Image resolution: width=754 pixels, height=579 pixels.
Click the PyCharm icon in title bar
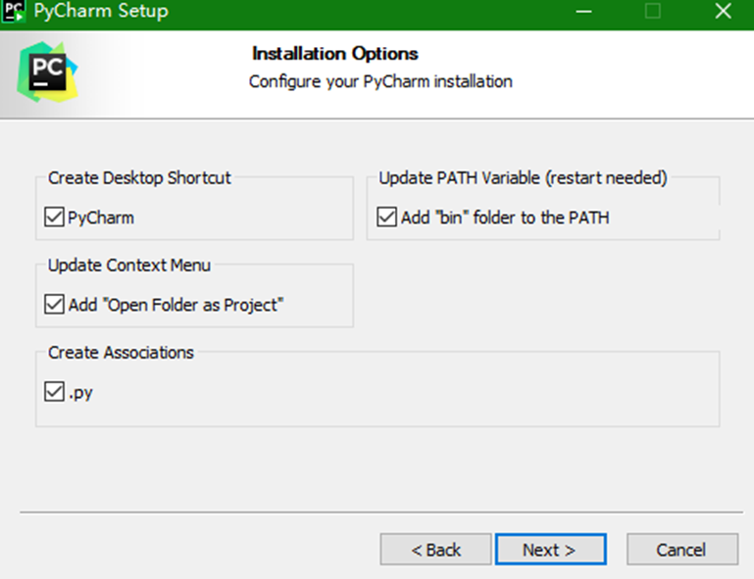click(x=14, y=11)
